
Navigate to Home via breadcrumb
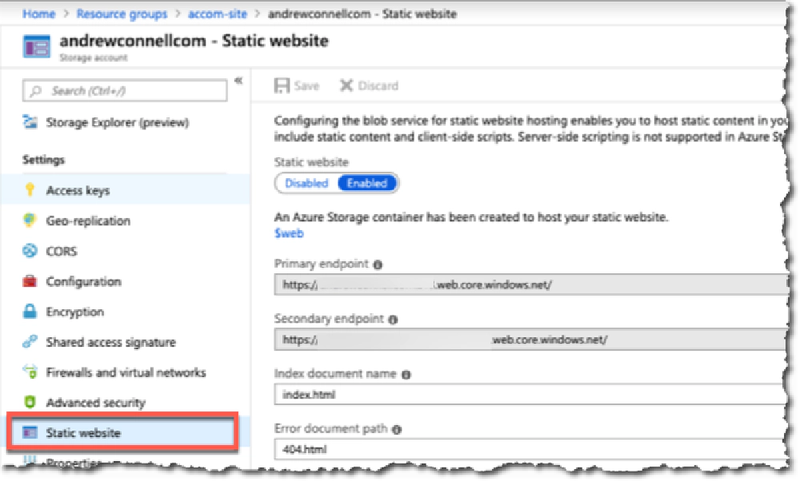coord(38,14)
